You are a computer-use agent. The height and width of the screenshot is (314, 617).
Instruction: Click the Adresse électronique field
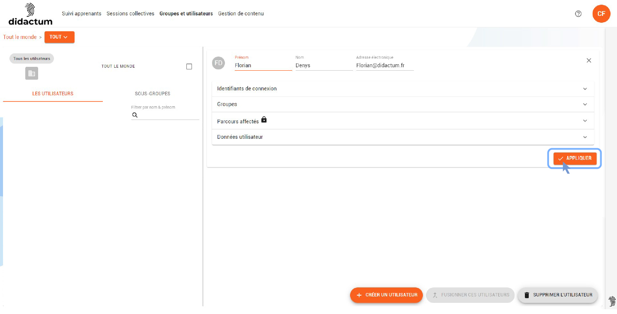tap(385, 66)
